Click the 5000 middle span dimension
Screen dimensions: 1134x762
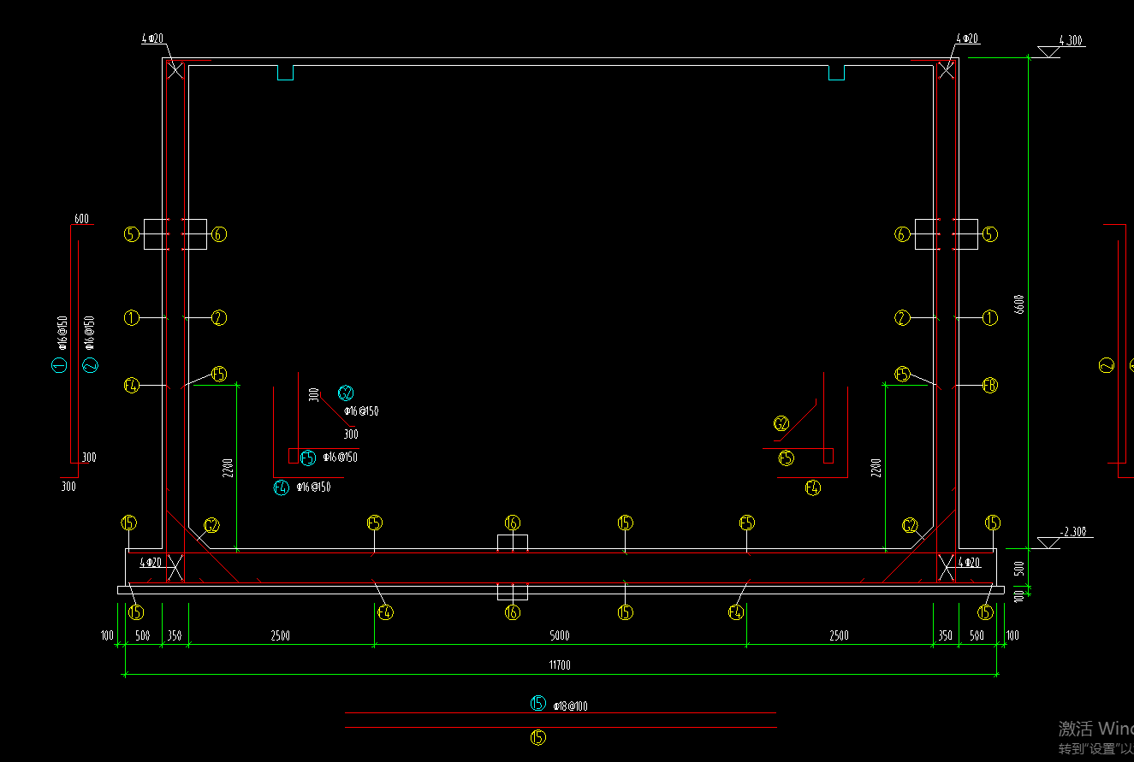coord(560,635)
